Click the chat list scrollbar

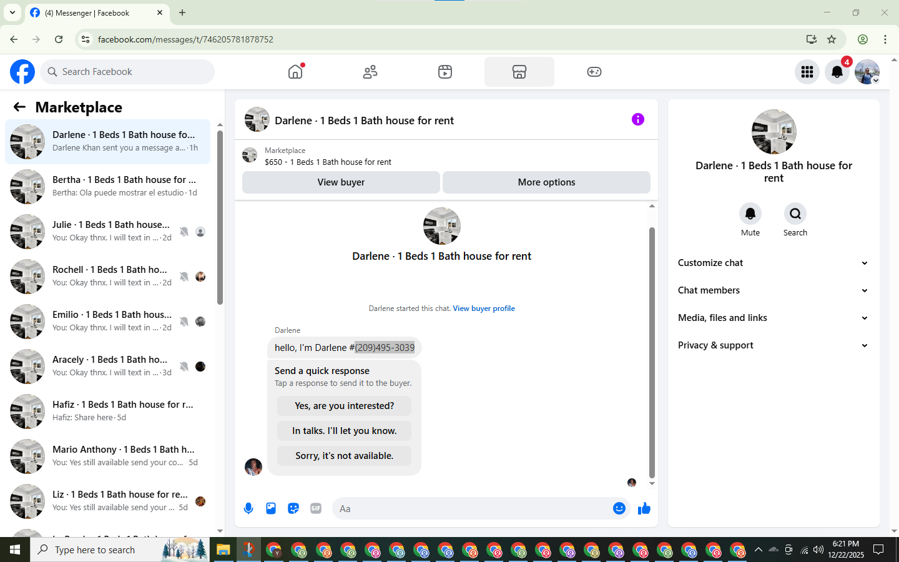pos(220,217)
